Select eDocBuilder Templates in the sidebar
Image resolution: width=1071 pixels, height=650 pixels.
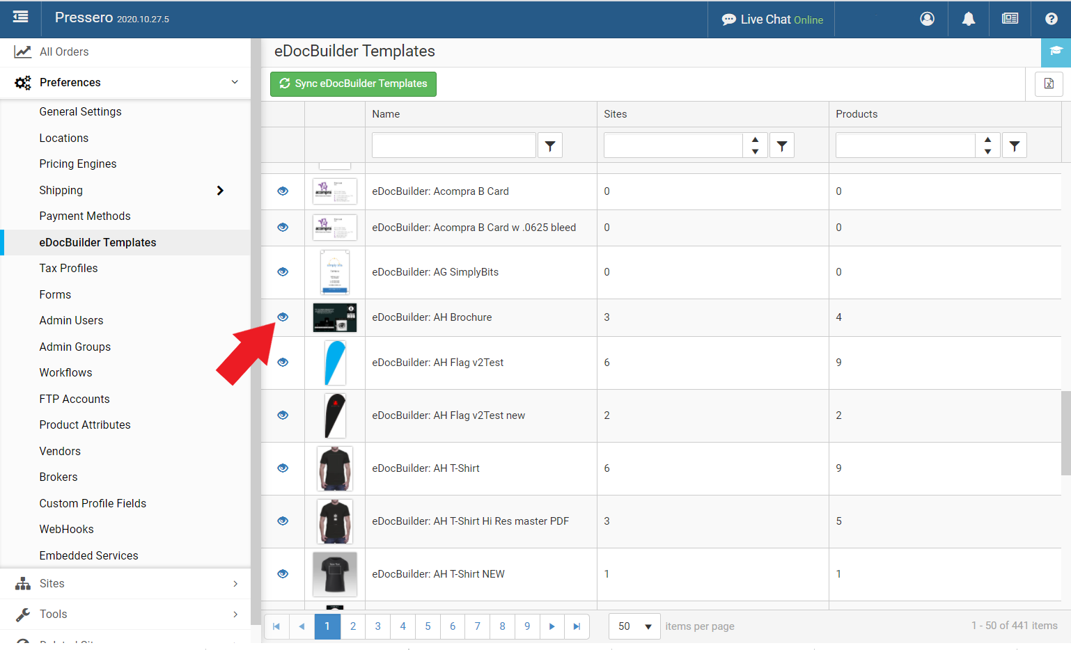pos(97,242)
